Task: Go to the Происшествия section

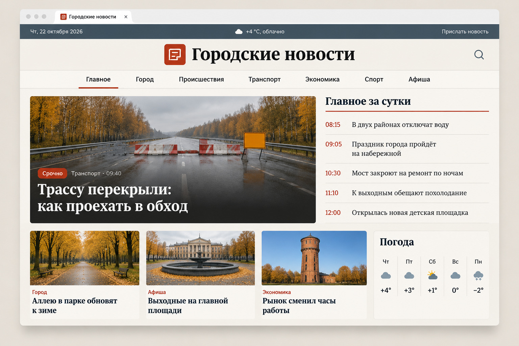Action: pos(201,79)
